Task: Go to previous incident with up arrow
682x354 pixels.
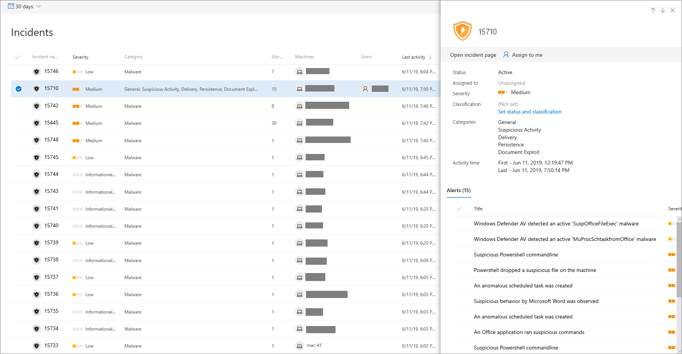Action: point(653,10)
